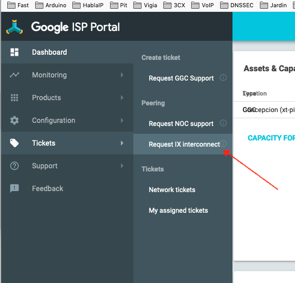Open the Pit bookmarks folder
The width and height of the screenshot is (295, 283).
[x=118, y=5]
